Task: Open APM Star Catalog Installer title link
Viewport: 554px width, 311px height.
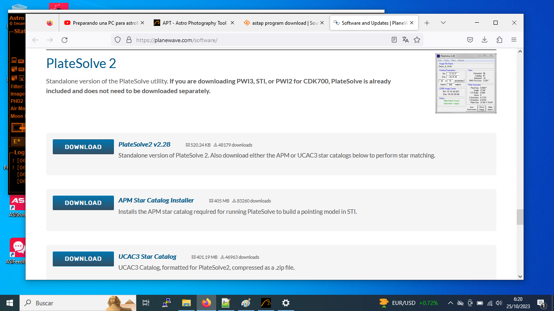Action: coord(156,200)
